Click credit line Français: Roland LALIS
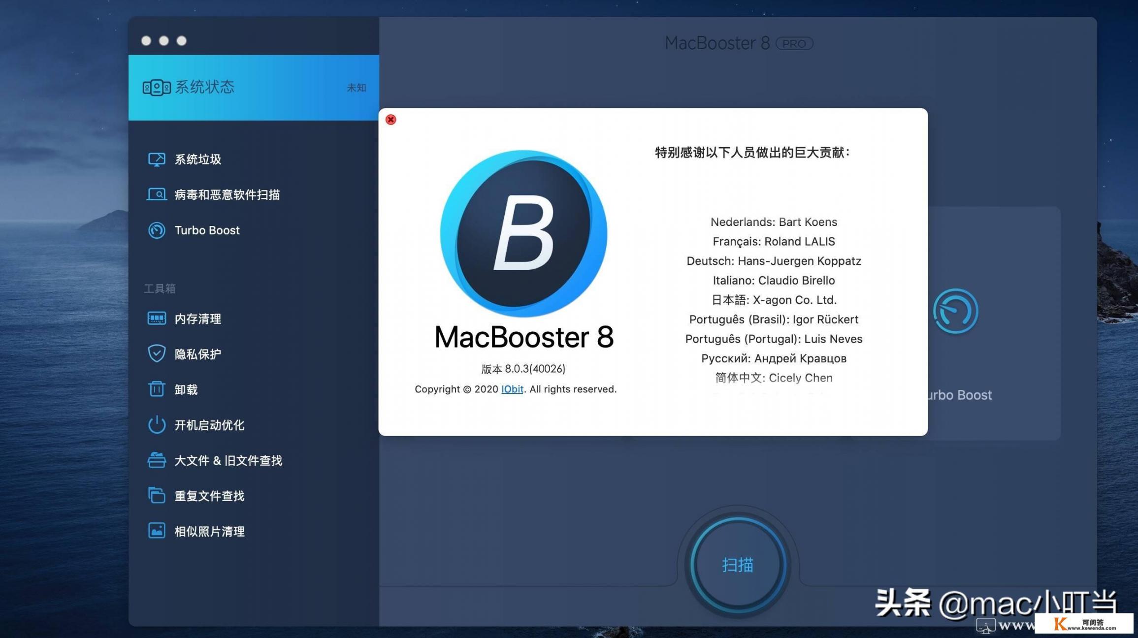Image resolution: width=1138 pixels, height=638 pixels. (x=774, y=241)
